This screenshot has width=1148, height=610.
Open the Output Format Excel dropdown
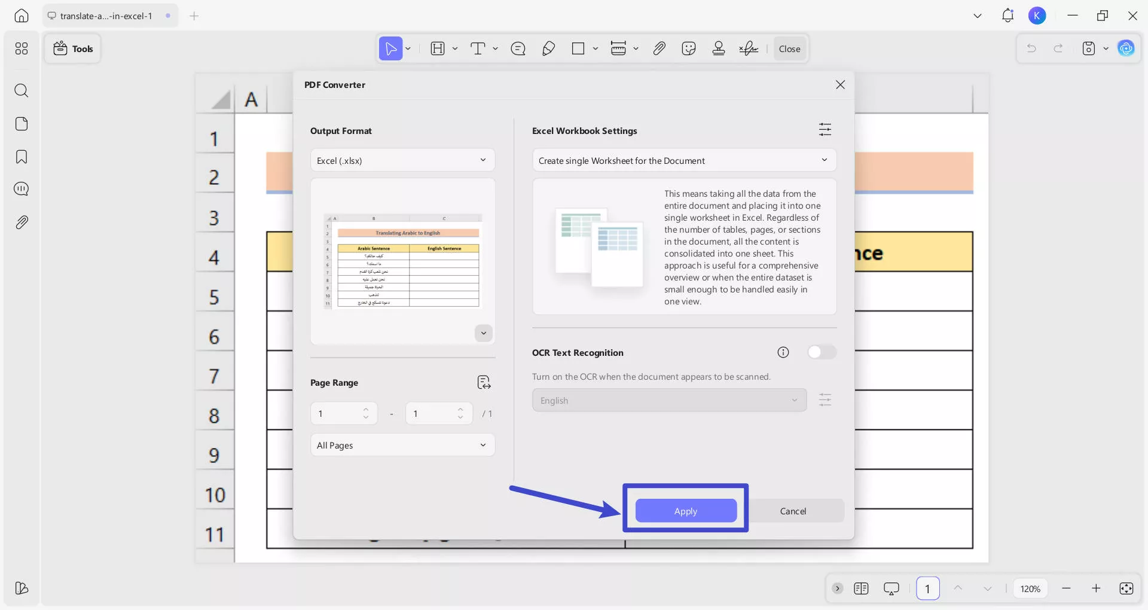402,160
